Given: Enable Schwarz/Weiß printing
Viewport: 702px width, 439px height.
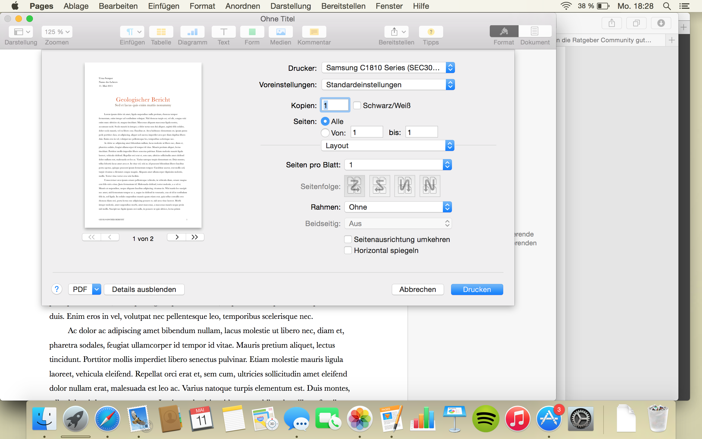Looking at the screenshot, I should coord(357,105).
